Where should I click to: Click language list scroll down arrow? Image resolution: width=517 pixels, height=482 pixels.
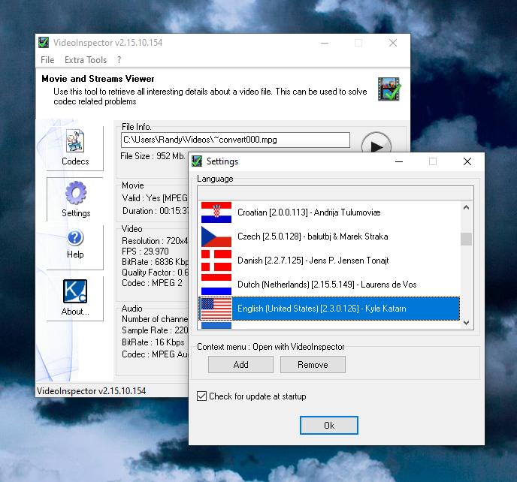click(x=466, y=323)
